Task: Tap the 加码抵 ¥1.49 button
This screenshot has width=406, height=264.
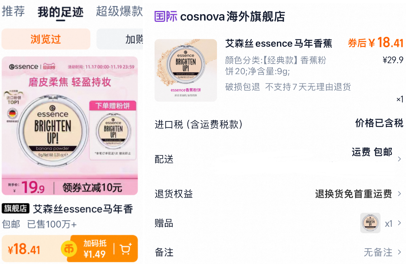Action: pyautogui.click(x=95, y=249)
